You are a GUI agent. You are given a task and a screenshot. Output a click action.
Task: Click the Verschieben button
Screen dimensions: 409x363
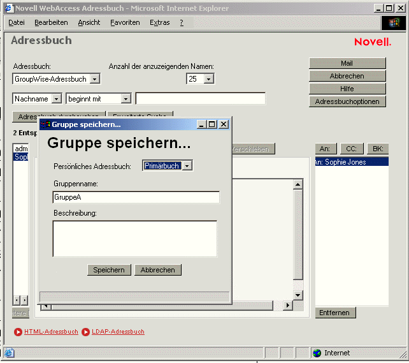253,149
